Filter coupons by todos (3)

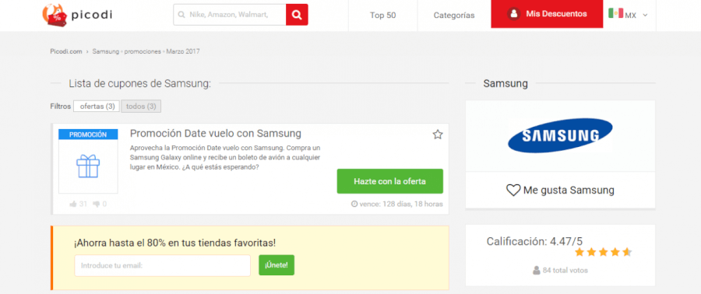pyautogui.click(x=141, y=107)
